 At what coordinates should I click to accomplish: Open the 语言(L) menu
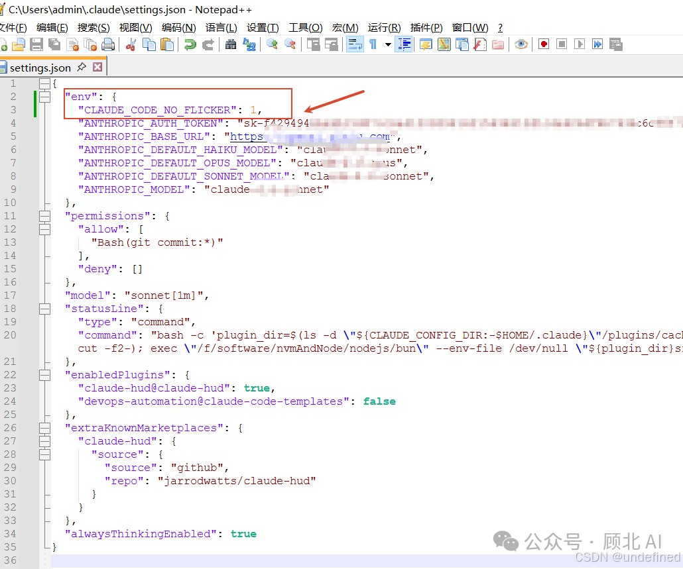221,28
